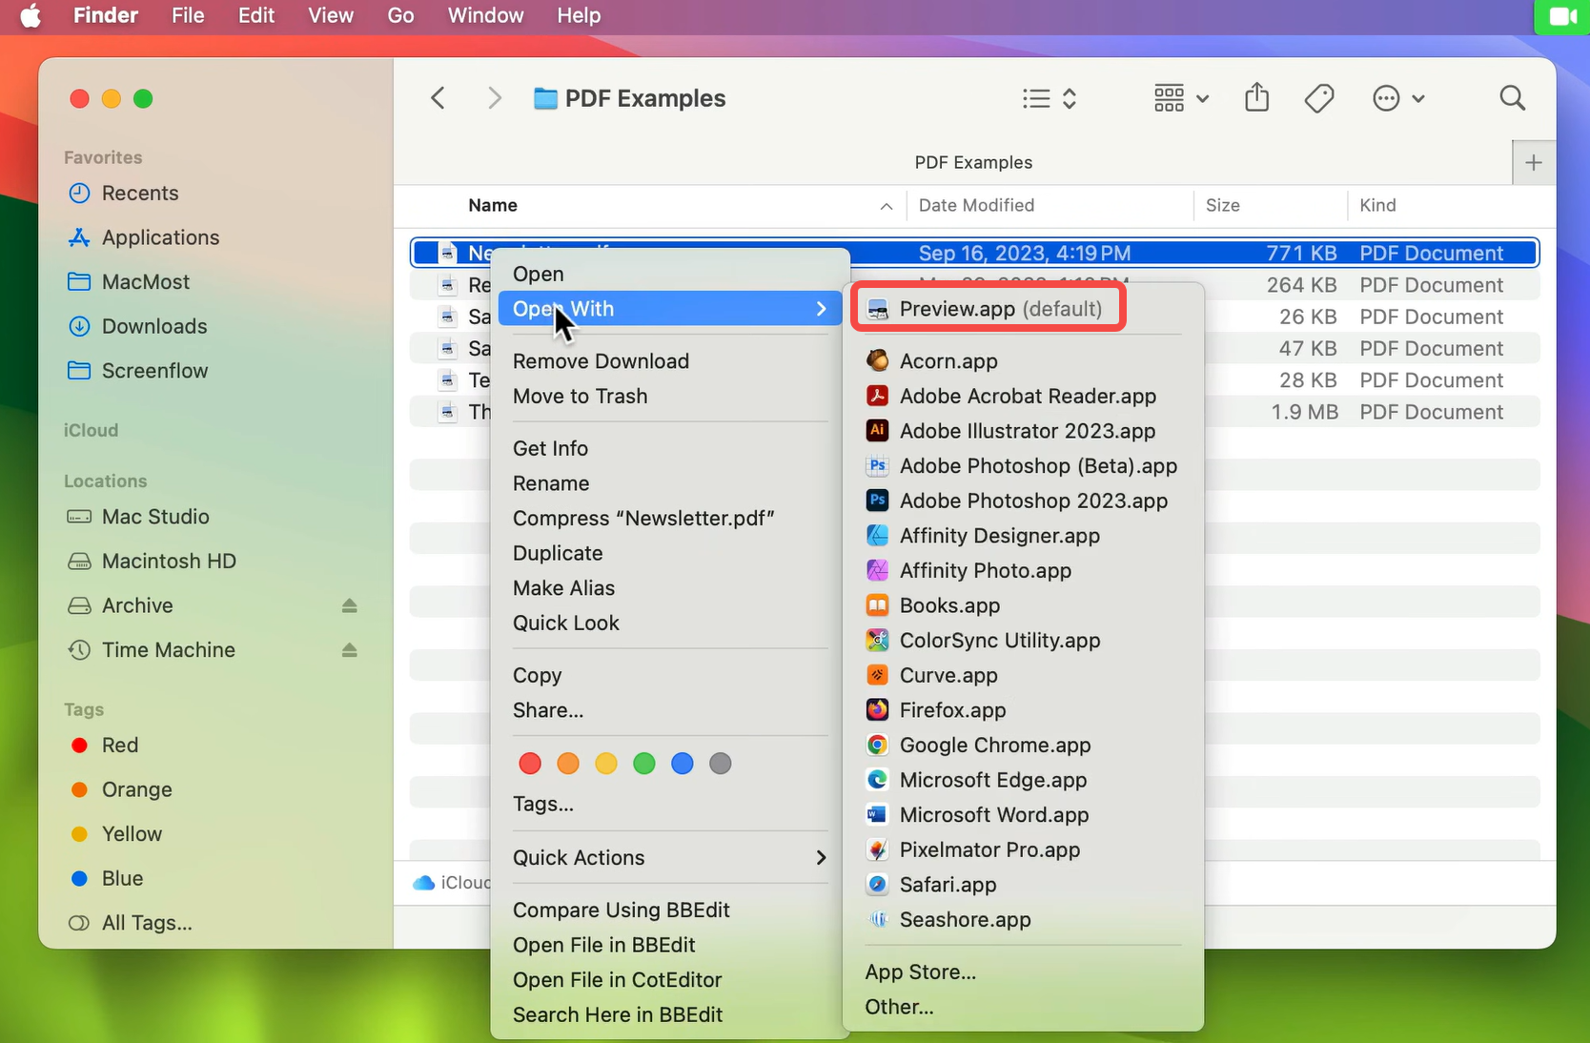Viewport: 1590px width, 1043px height.
Task: Click the Google Chrome icon
Action: point(877,746)
